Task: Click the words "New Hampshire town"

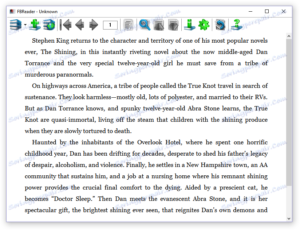Action: [217, 165]
